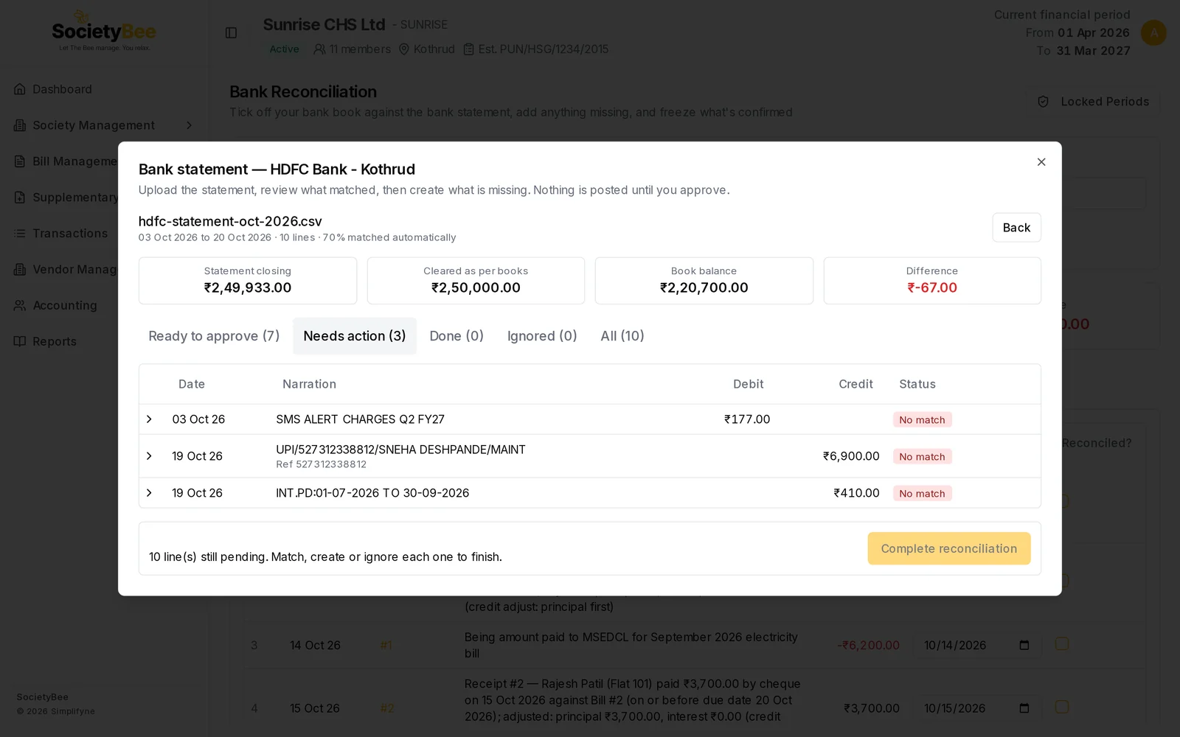Click the members people icon in header

[319, 49]
